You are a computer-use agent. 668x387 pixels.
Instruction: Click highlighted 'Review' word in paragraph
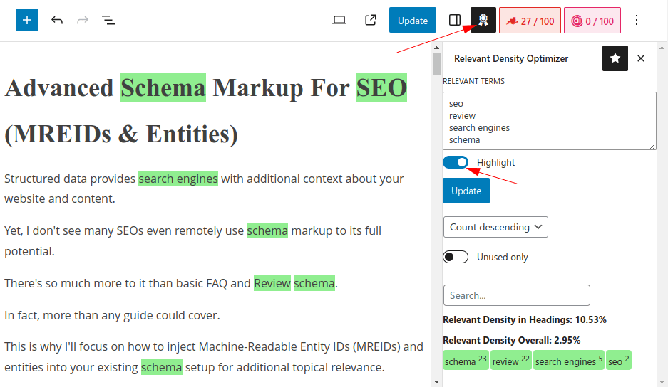click(272, 283)
